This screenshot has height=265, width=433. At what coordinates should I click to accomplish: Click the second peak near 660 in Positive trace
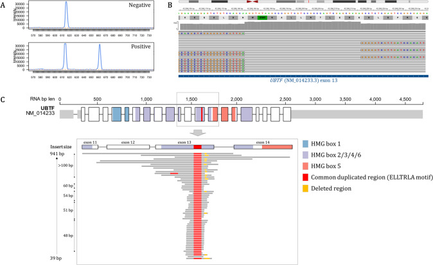[x=100, y=56]
